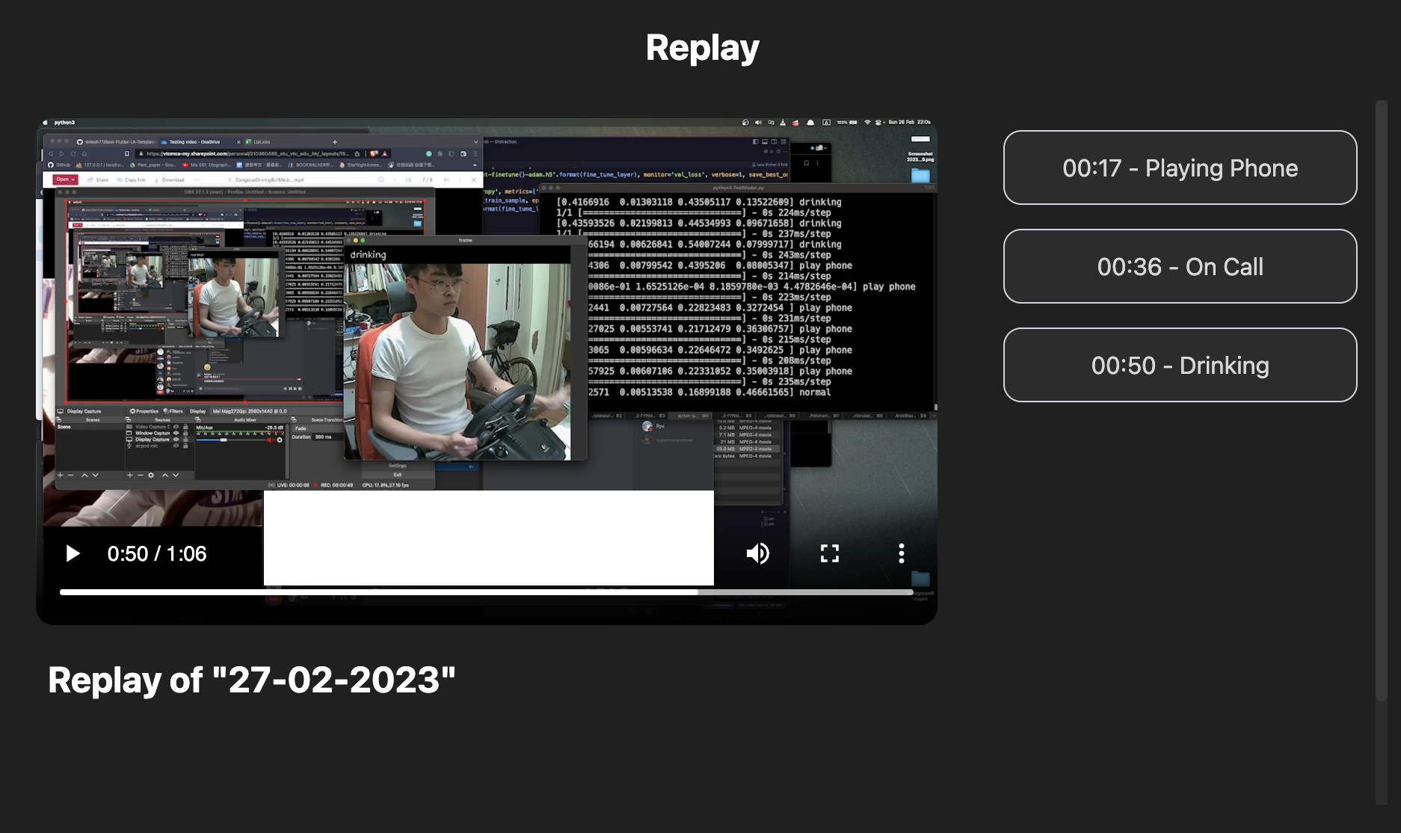
Task: Open the gear settings in the Audio Mixer
Action: [x=279, y=440]
